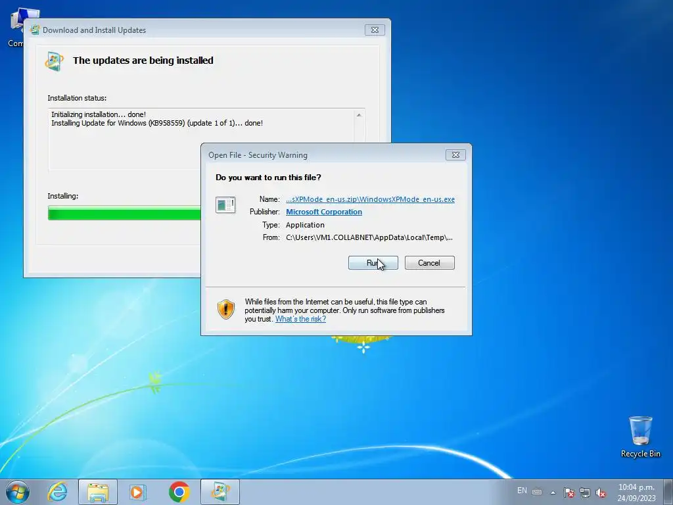This screenshot has height=505, width=673.
Task: Click the application file icon next to Name
Action: point(225,204)
